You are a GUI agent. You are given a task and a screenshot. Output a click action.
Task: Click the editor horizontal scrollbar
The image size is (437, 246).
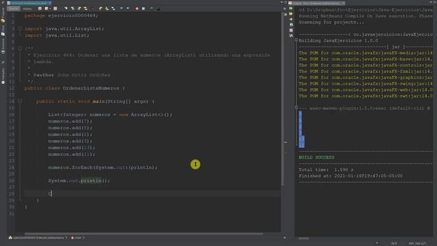(x=144, y=234)
